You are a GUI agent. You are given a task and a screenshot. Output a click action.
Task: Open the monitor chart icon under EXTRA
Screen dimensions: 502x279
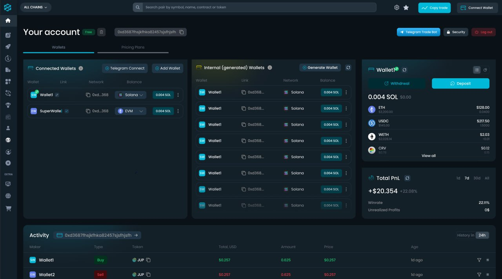click(x=8, y=184)
